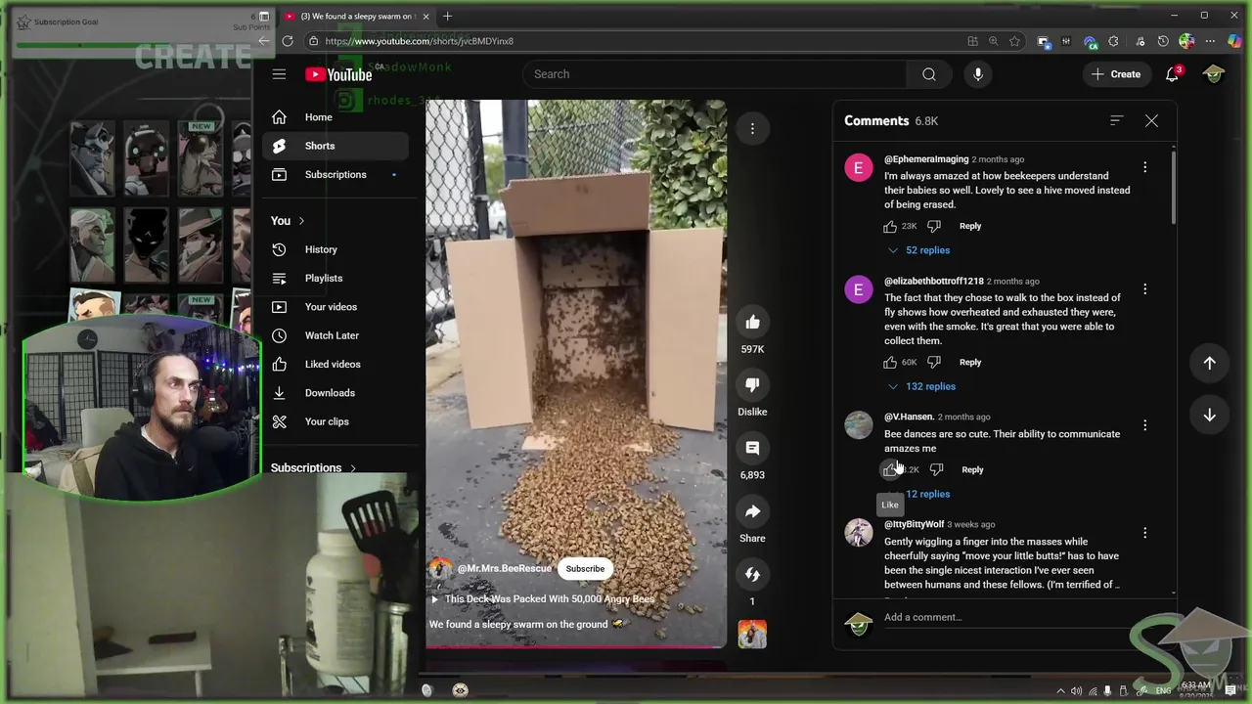Open Playlists in the sidebar
The image size is (1252, 704).
pyautogui.click(x=335, y=278)
